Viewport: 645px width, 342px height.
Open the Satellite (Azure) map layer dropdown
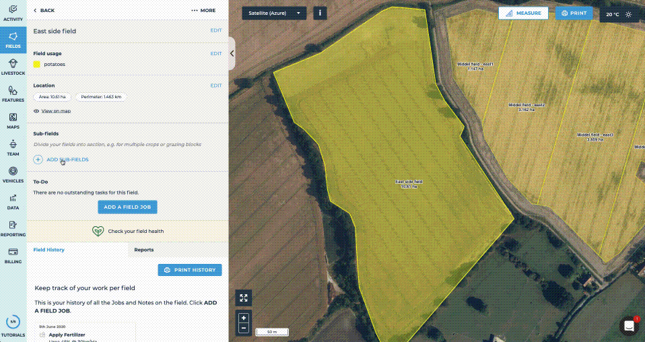(x=274, y=13)
